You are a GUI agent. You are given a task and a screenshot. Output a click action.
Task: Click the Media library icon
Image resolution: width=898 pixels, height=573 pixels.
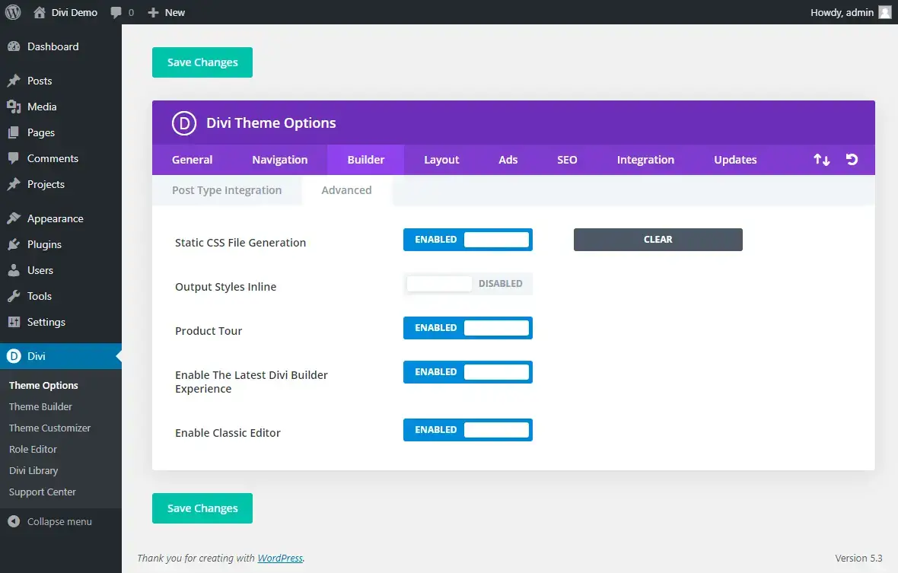[14, 107]
